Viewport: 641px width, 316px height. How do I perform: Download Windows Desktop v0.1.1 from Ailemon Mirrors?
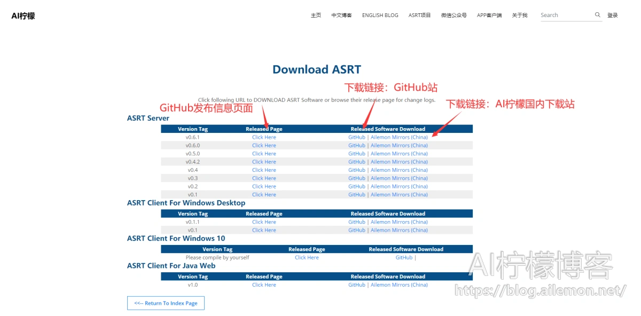[x=399, y=222]
